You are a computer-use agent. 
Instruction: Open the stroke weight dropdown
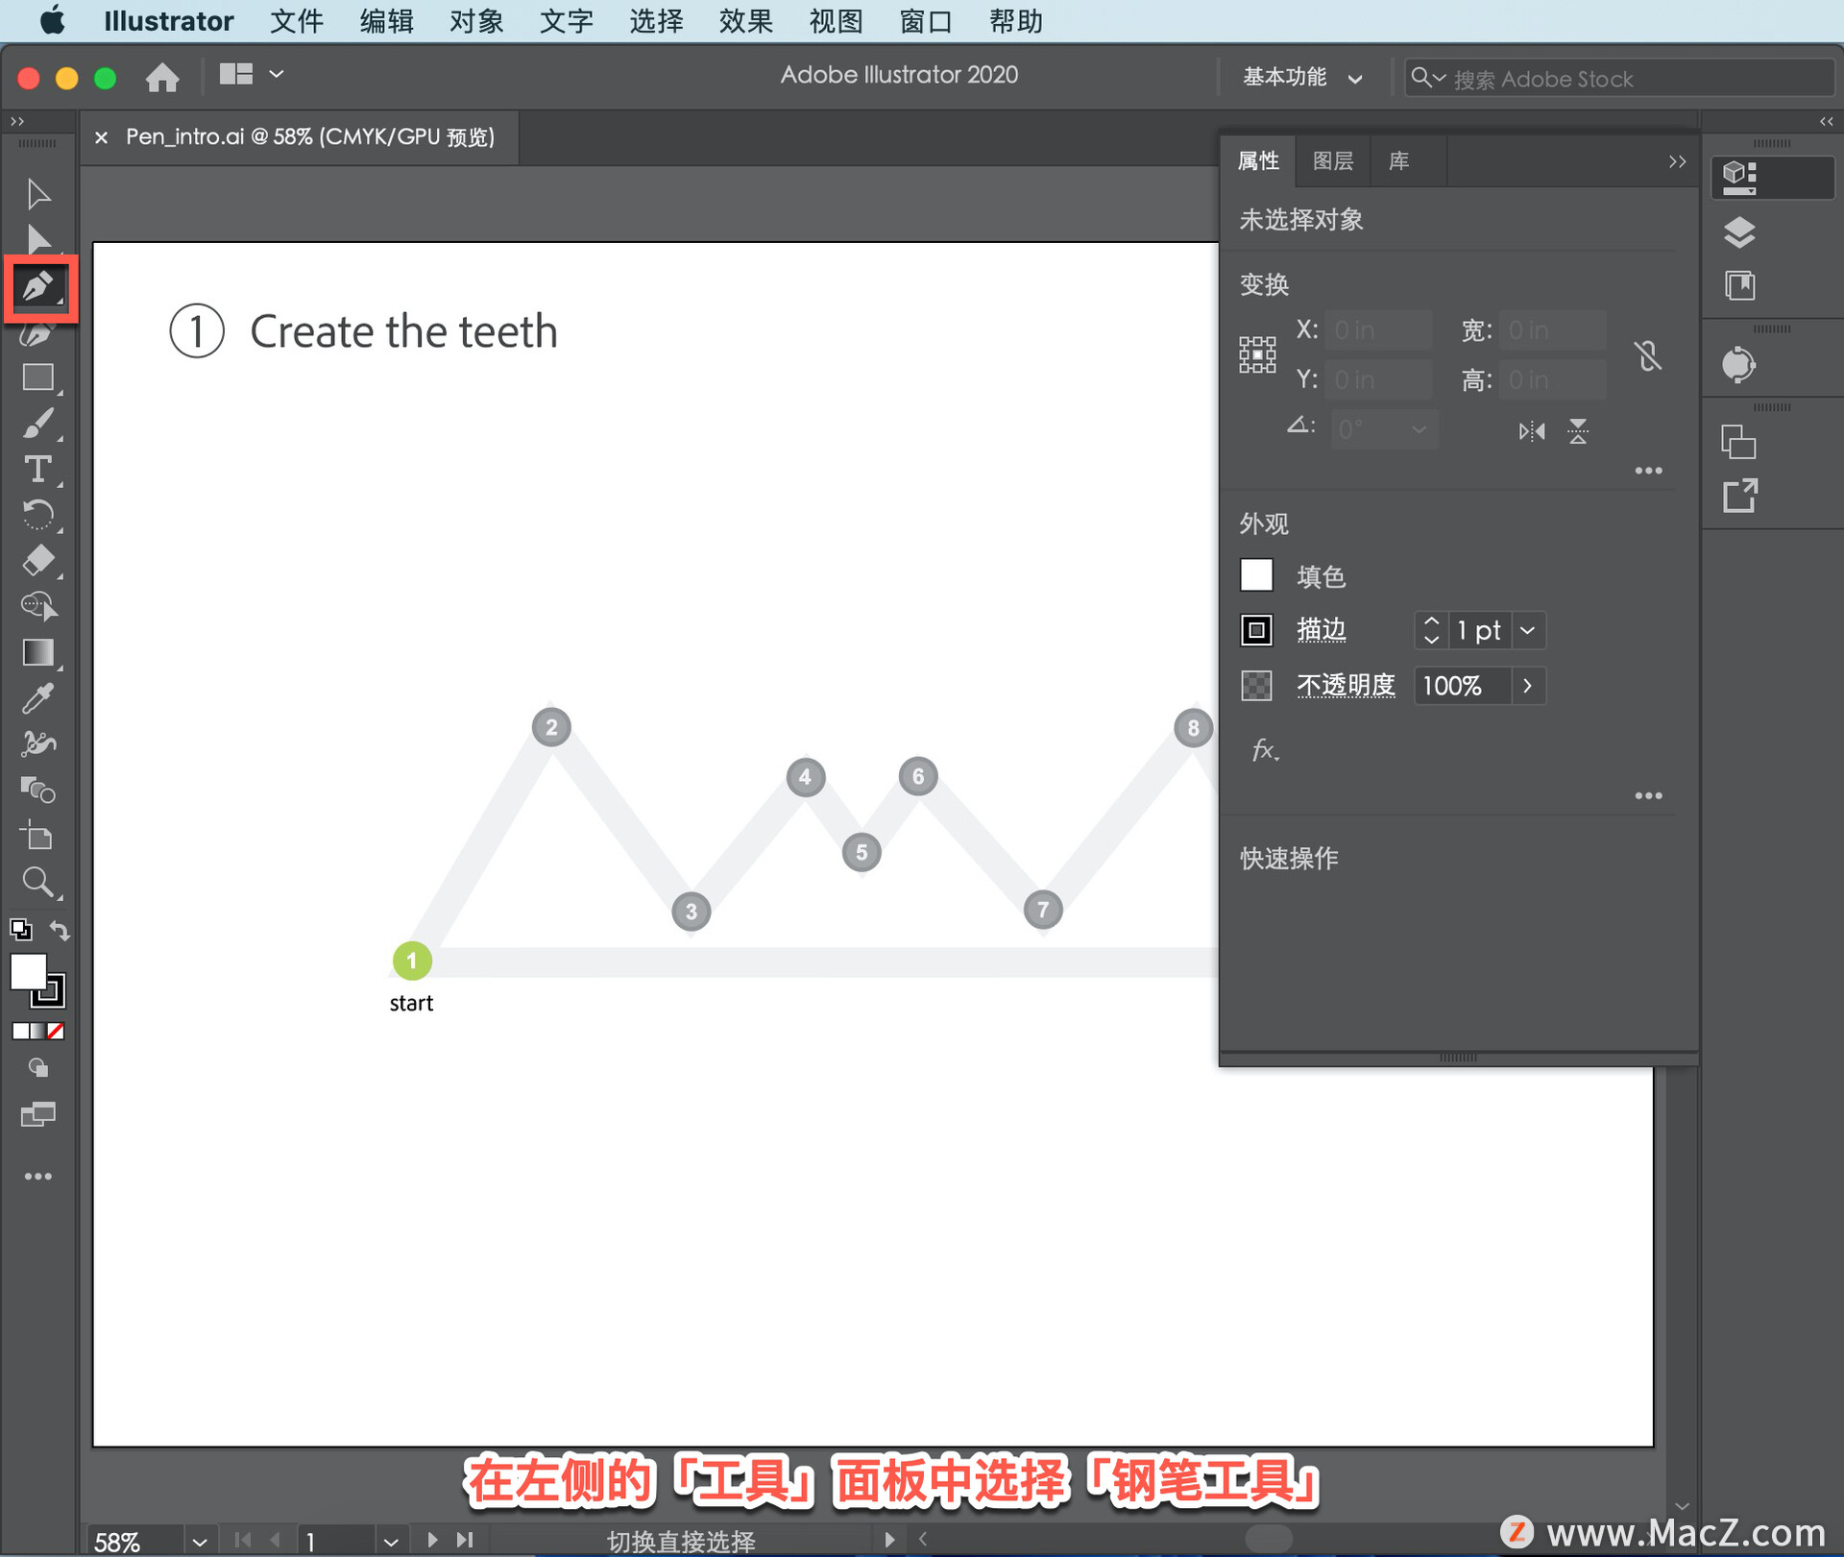tap(1527, 630)
